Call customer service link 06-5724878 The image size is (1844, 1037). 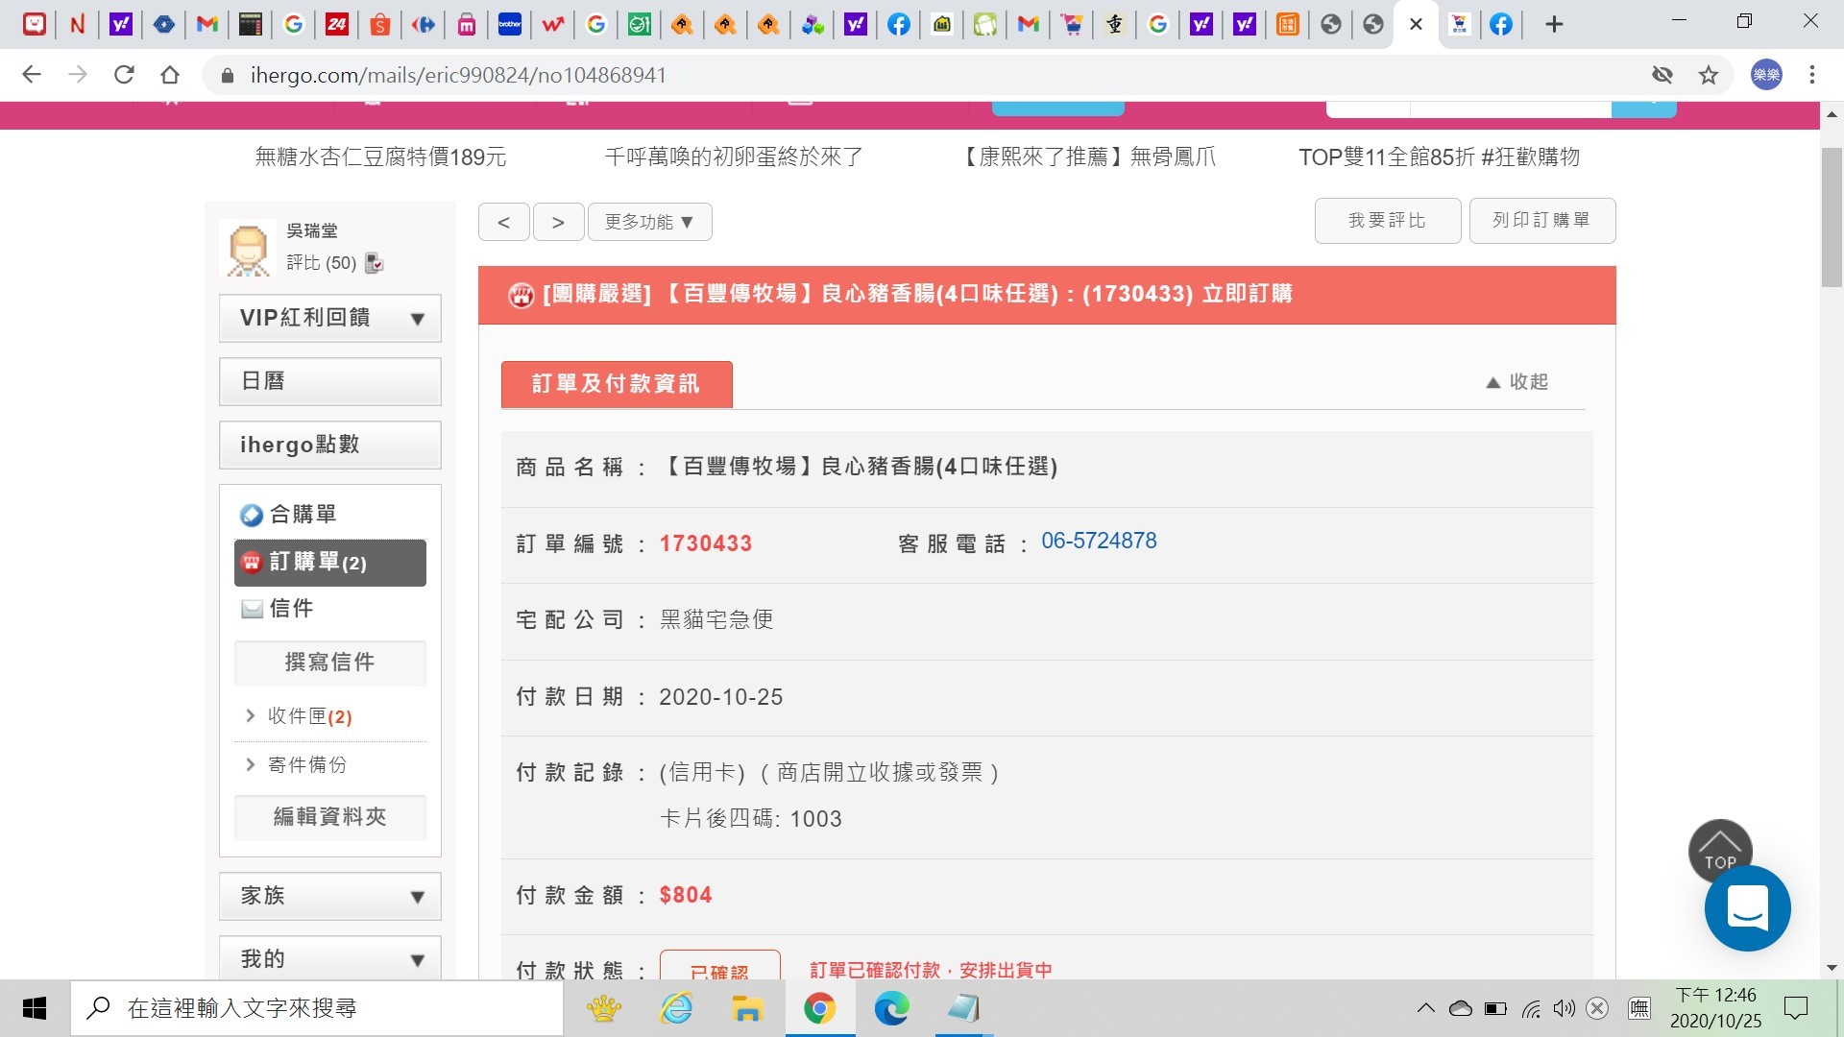click(x=1100, y=542)
